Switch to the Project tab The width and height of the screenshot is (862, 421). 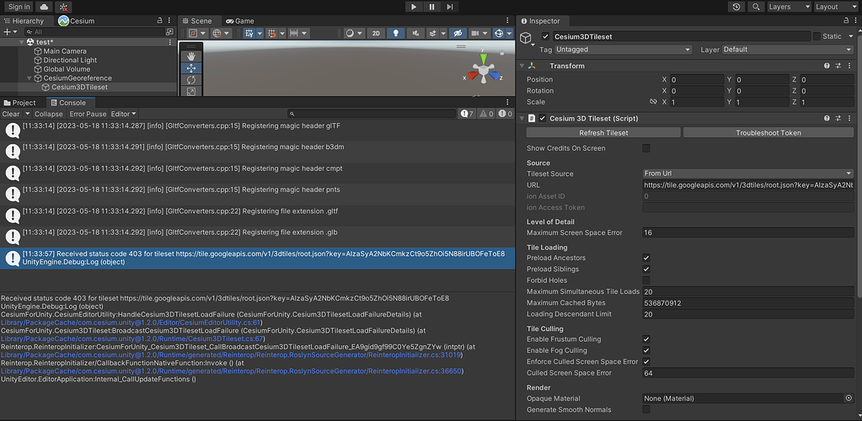(23, 103)
